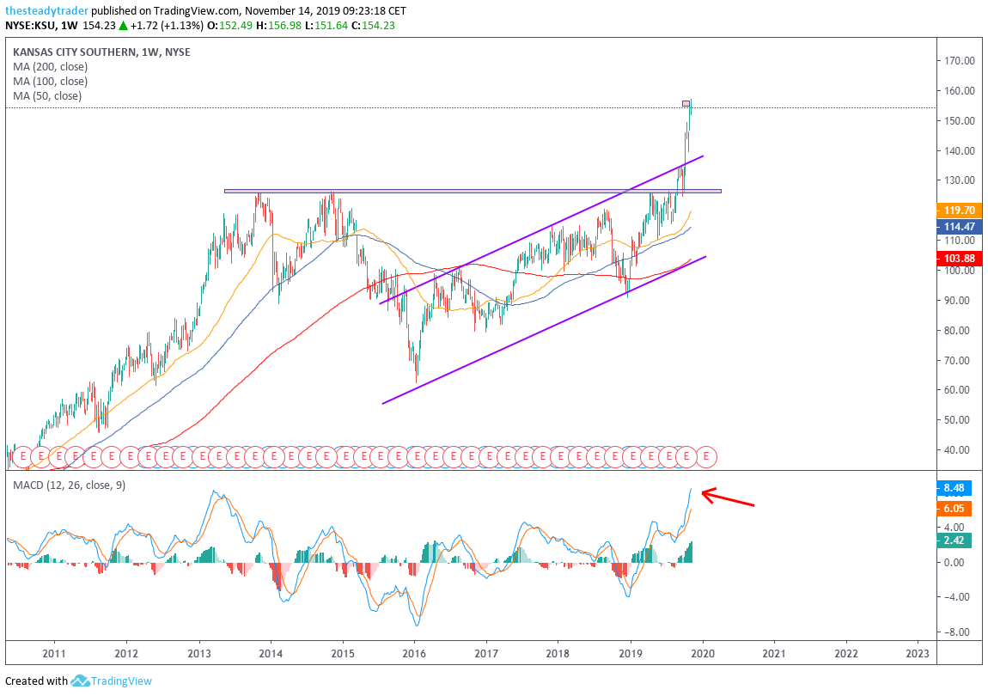Select the MA (50, close) indicator label

click(47, 96)
